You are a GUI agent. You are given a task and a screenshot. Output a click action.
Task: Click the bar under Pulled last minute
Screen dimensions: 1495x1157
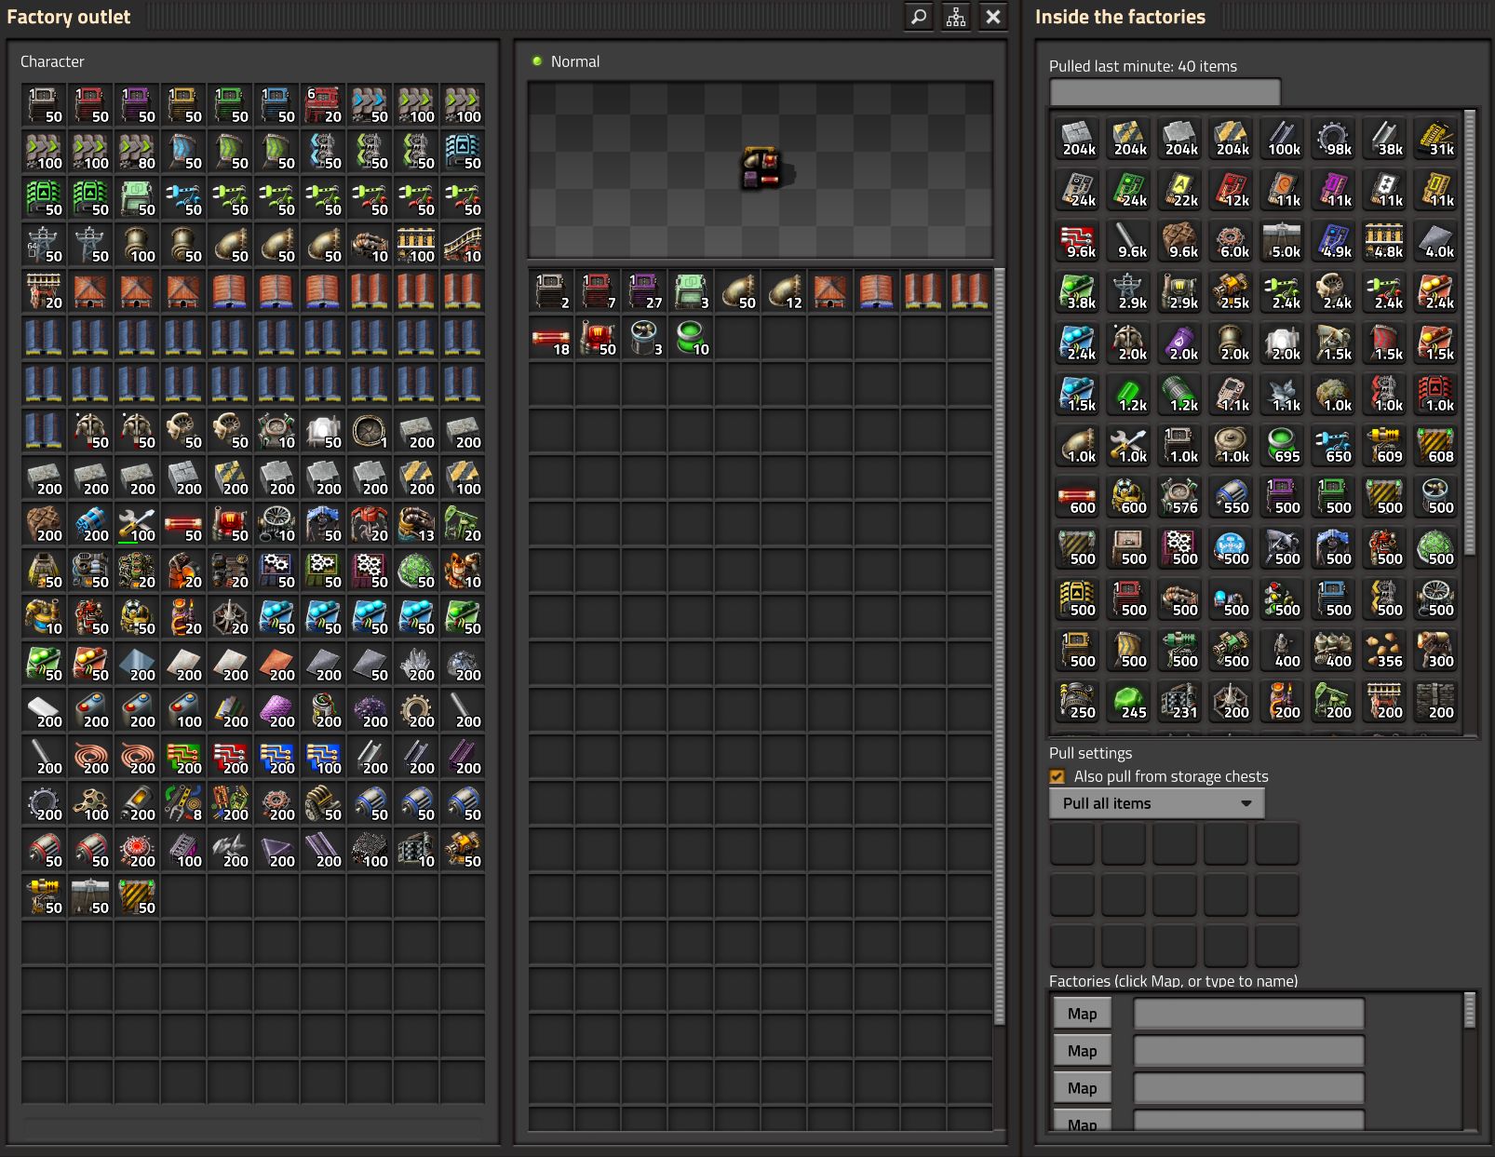[1165, 92]
